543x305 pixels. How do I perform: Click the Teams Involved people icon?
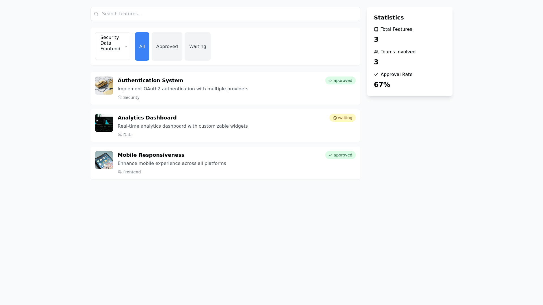(376, 52)
